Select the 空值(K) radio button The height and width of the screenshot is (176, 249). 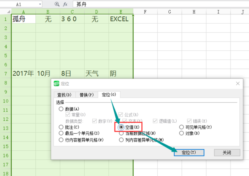tap(121, 127)
